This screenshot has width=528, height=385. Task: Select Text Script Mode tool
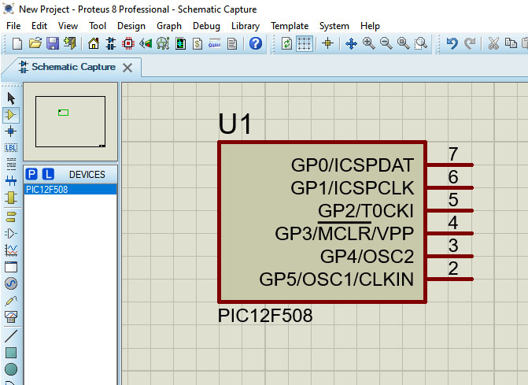pyautogui.click(x=11, y=164)
